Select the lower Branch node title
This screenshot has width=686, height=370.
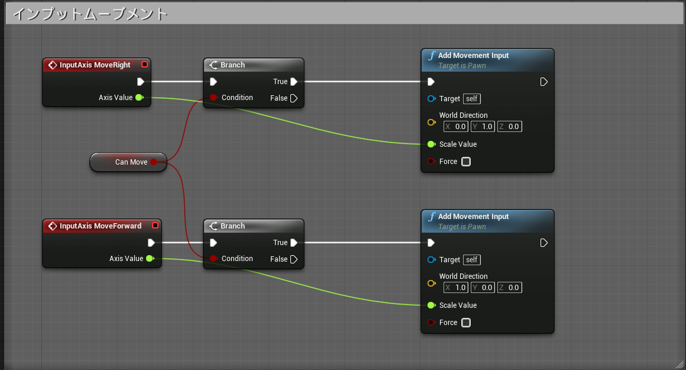click(233, 226)
